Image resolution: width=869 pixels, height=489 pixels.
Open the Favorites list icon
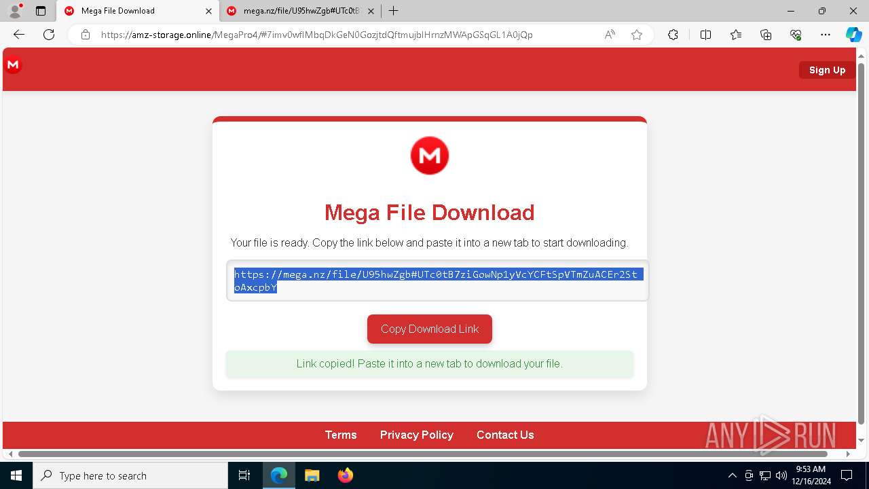pos(736,35)
